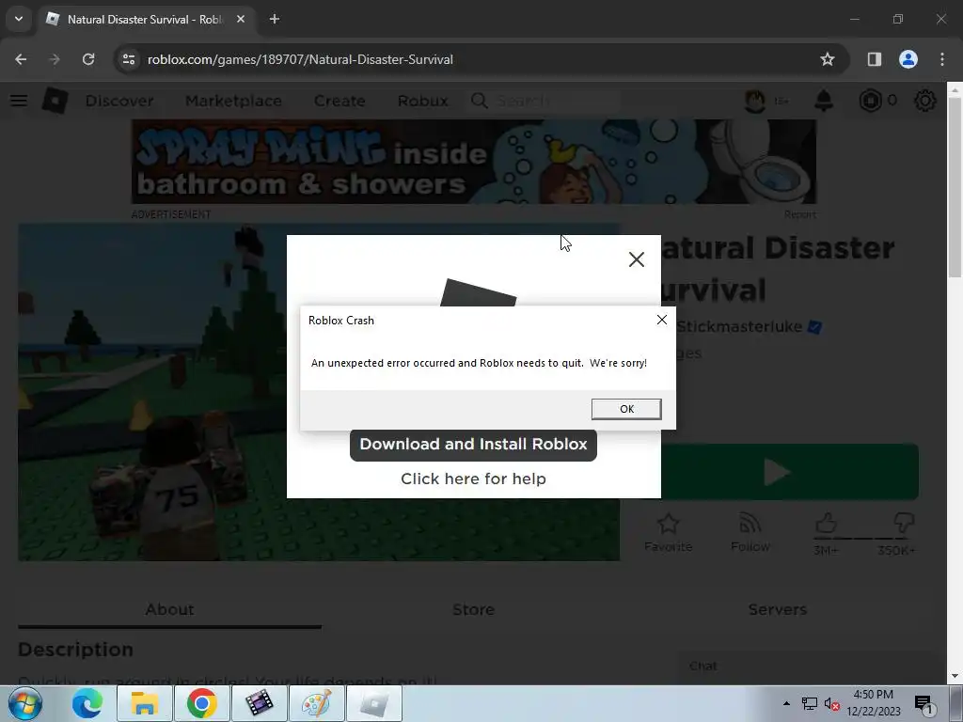963x722 pixels.
Task: Open the Robux balance icon
Action: point(870,101)
